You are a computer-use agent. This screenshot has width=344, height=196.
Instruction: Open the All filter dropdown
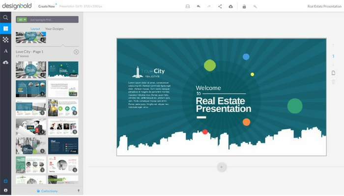tap(22, 20)
